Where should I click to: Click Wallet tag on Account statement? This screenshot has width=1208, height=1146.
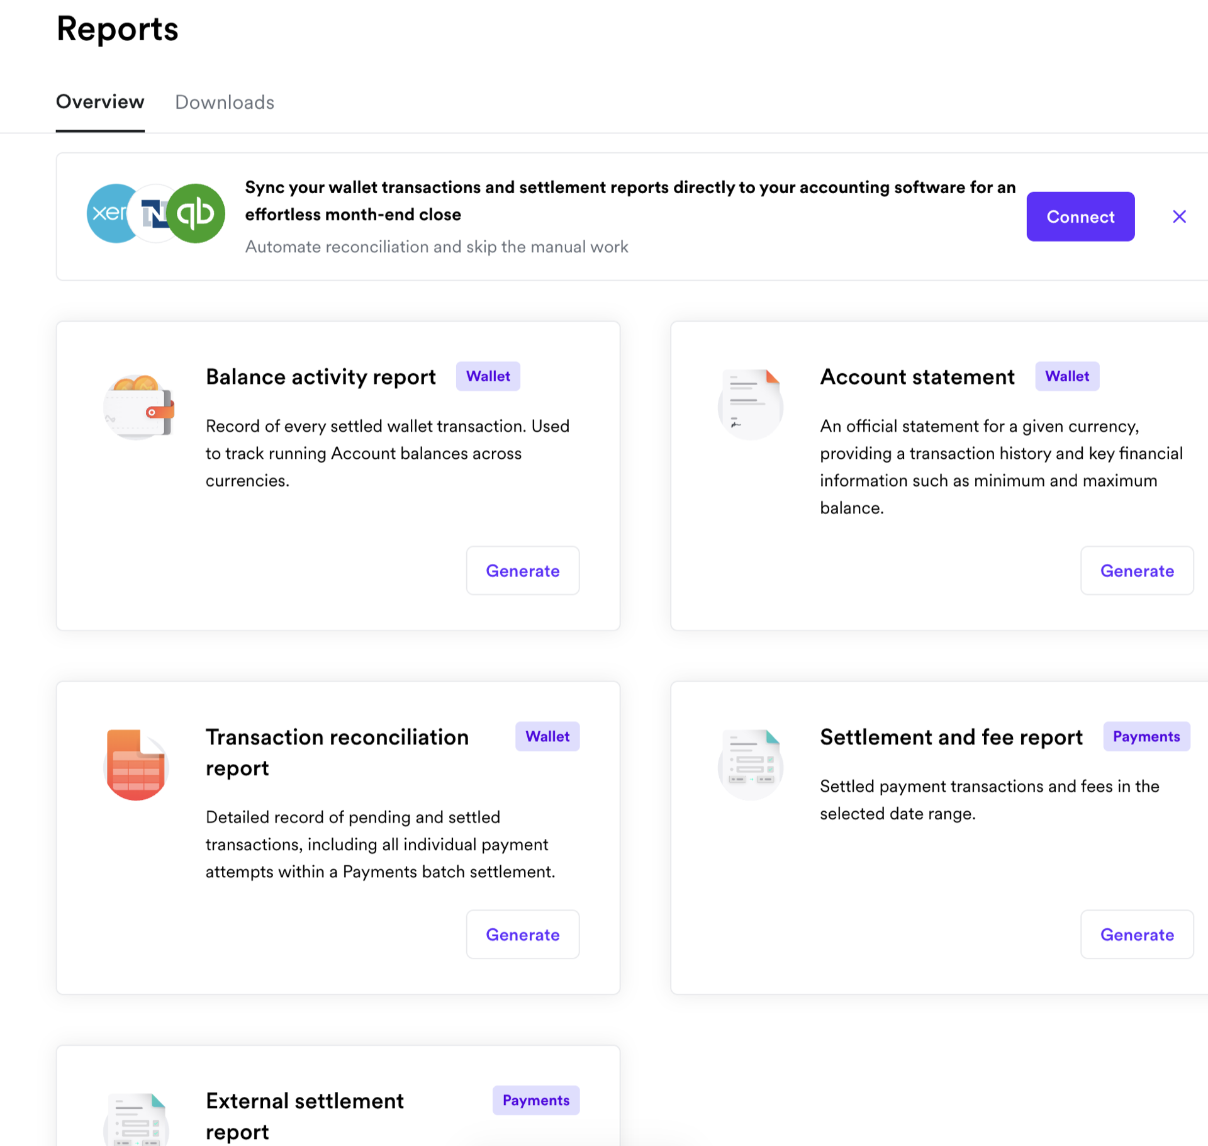1067,376
